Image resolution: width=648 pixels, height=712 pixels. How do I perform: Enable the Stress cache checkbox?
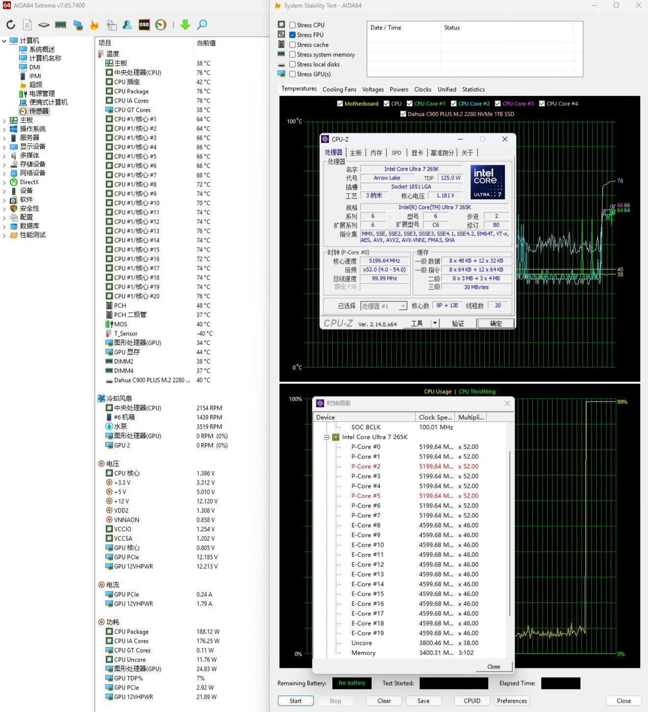[x=292, y=45]
